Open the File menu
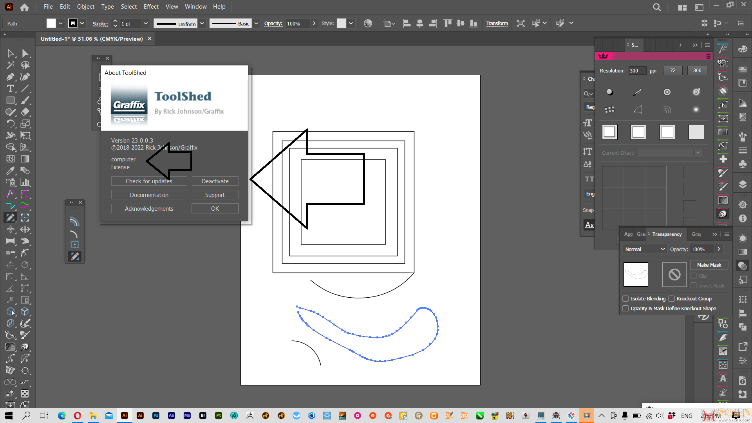 tap(48, 7)
